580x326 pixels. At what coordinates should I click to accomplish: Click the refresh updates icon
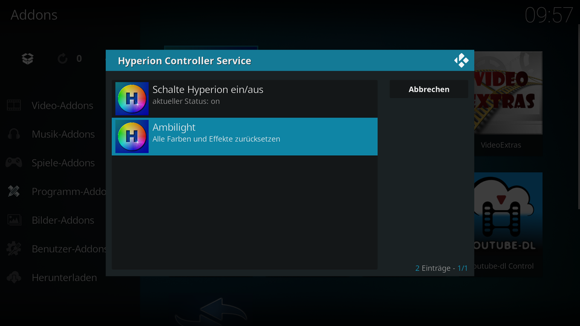click(62, 59)
